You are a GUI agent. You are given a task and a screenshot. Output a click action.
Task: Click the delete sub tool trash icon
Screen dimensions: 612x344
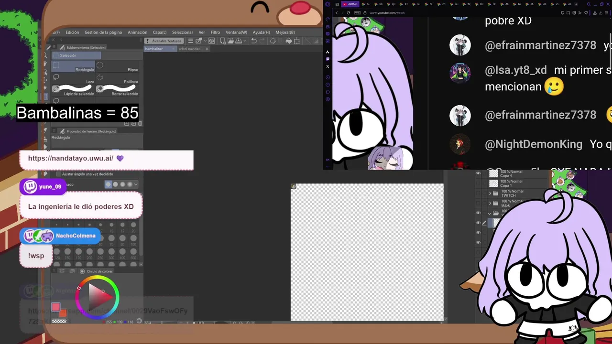(x=140, y=123)
